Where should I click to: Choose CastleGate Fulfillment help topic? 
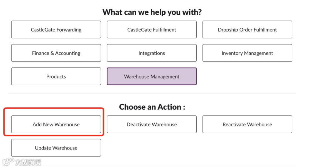pos(152,30)
